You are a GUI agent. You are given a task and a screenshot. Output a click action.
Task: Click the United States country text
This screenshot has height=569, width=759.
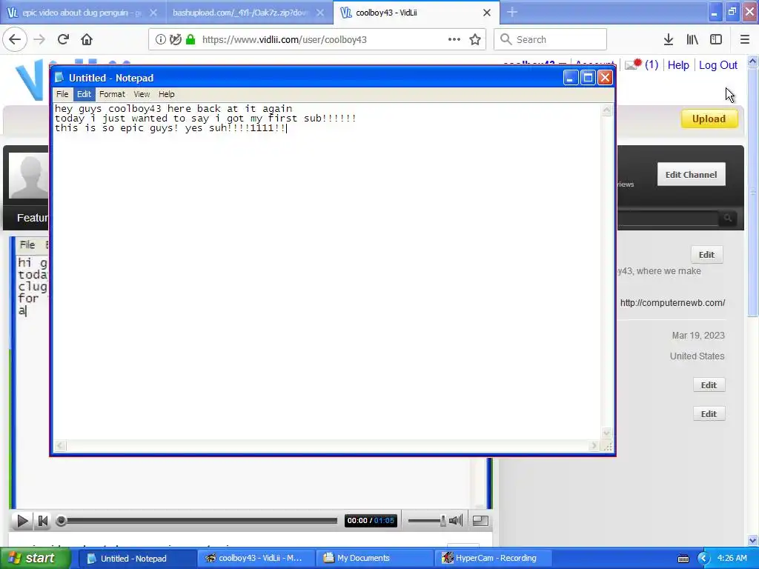(697, 356)
